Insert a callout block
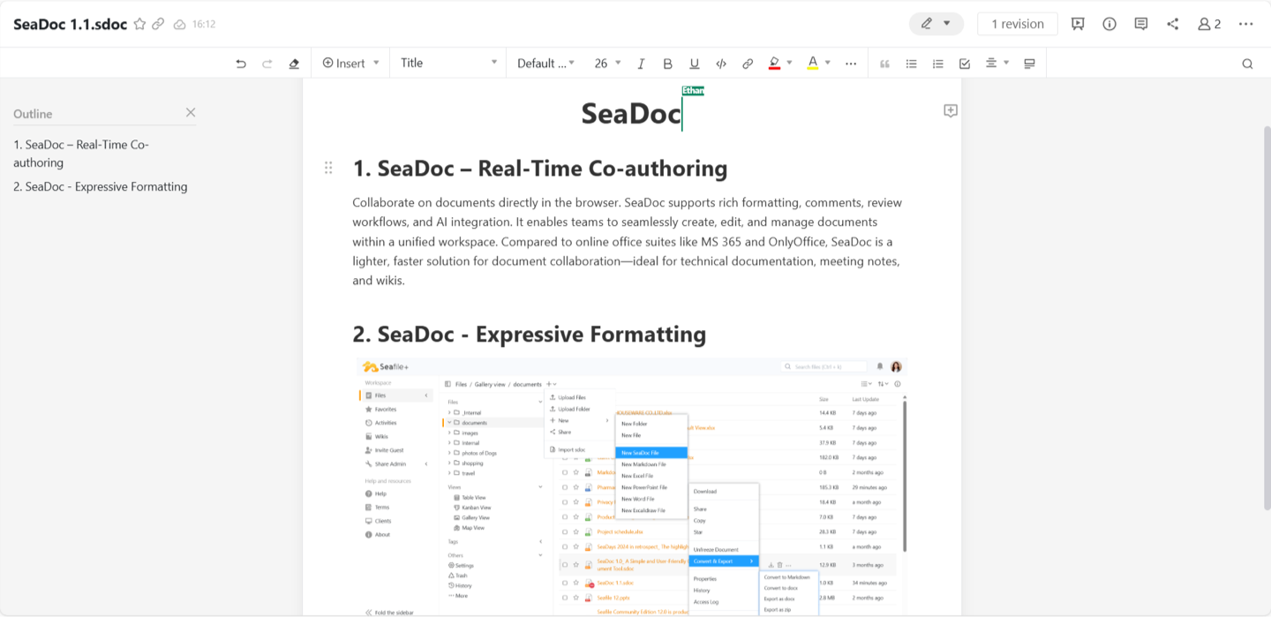 click(x=1029, y=64)
